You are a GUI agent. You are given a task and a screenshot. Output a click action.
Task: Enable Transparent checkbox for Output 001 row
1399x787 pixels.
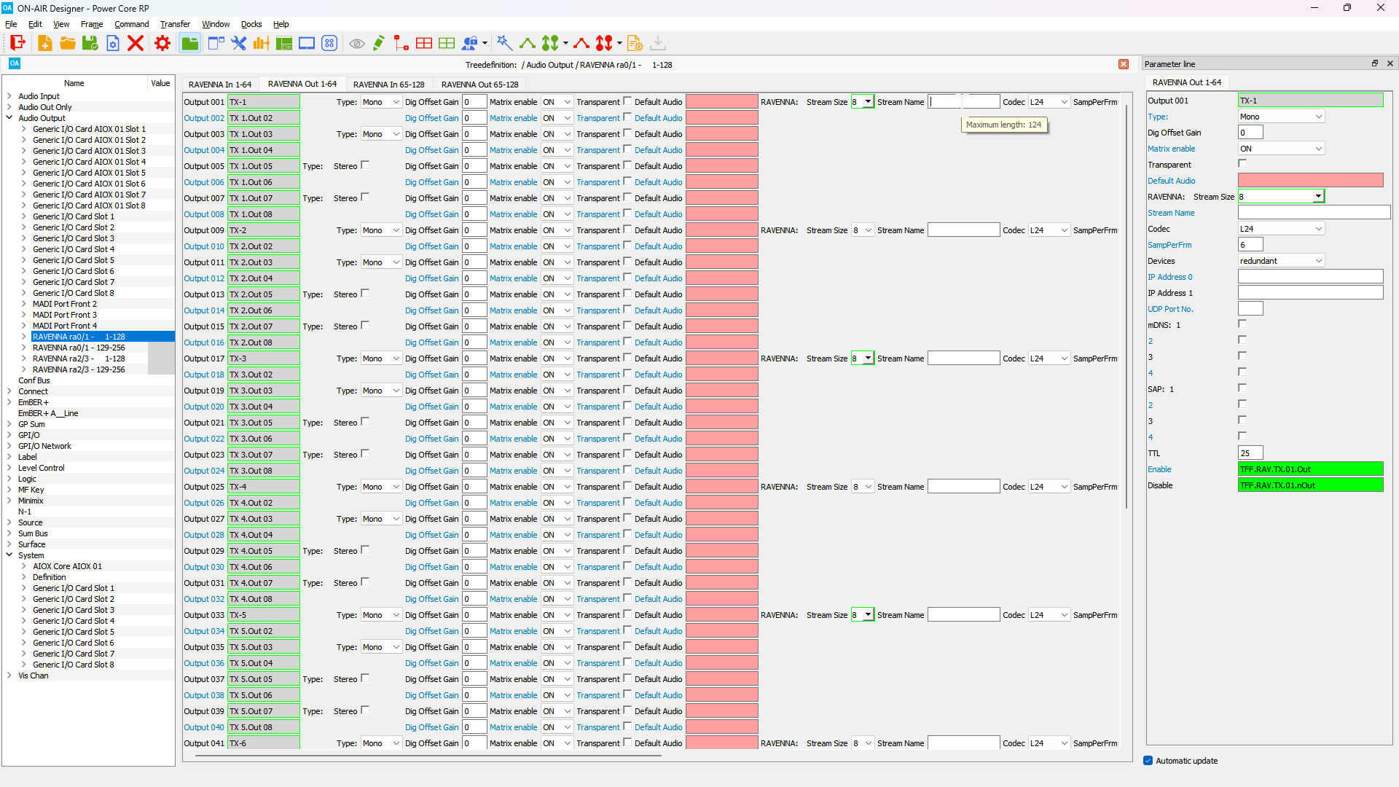point(627,101)
